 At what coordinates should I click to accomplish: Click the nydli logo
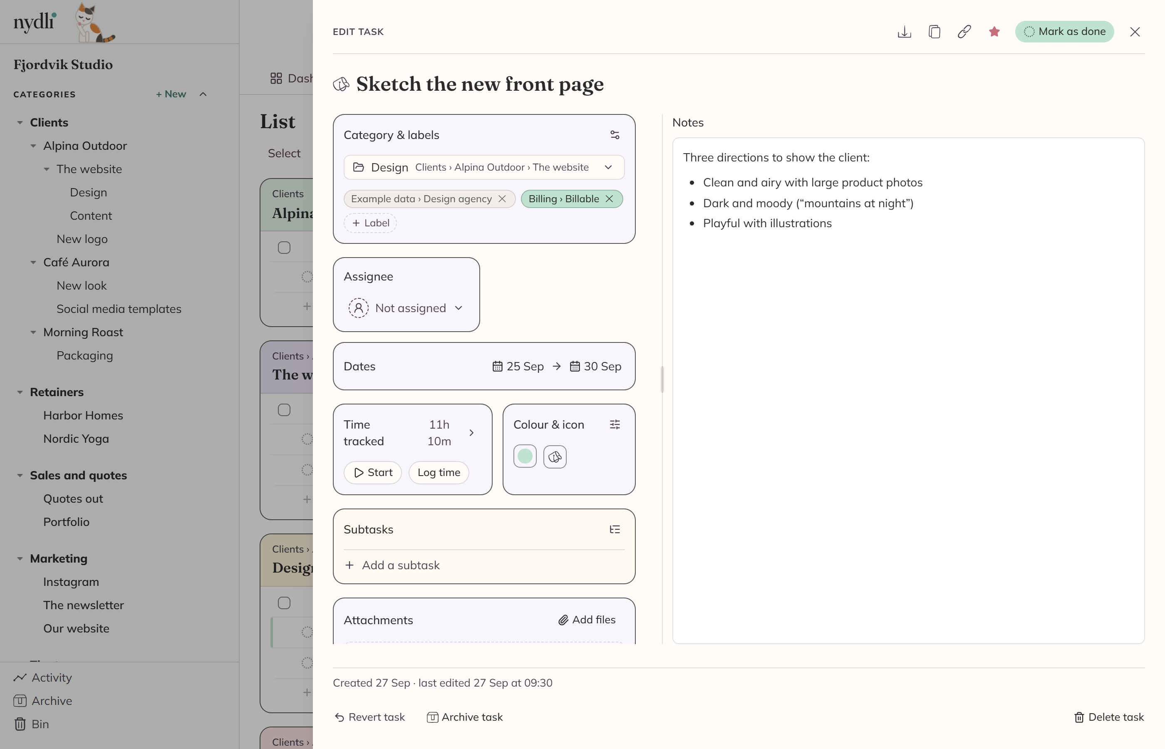click(35, 22)
